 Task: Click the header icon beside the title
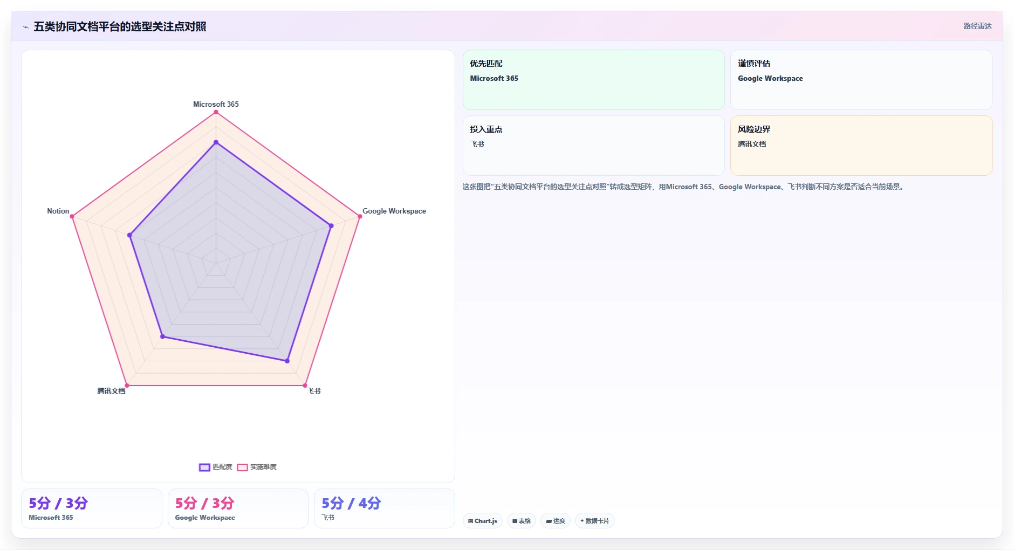25,27
